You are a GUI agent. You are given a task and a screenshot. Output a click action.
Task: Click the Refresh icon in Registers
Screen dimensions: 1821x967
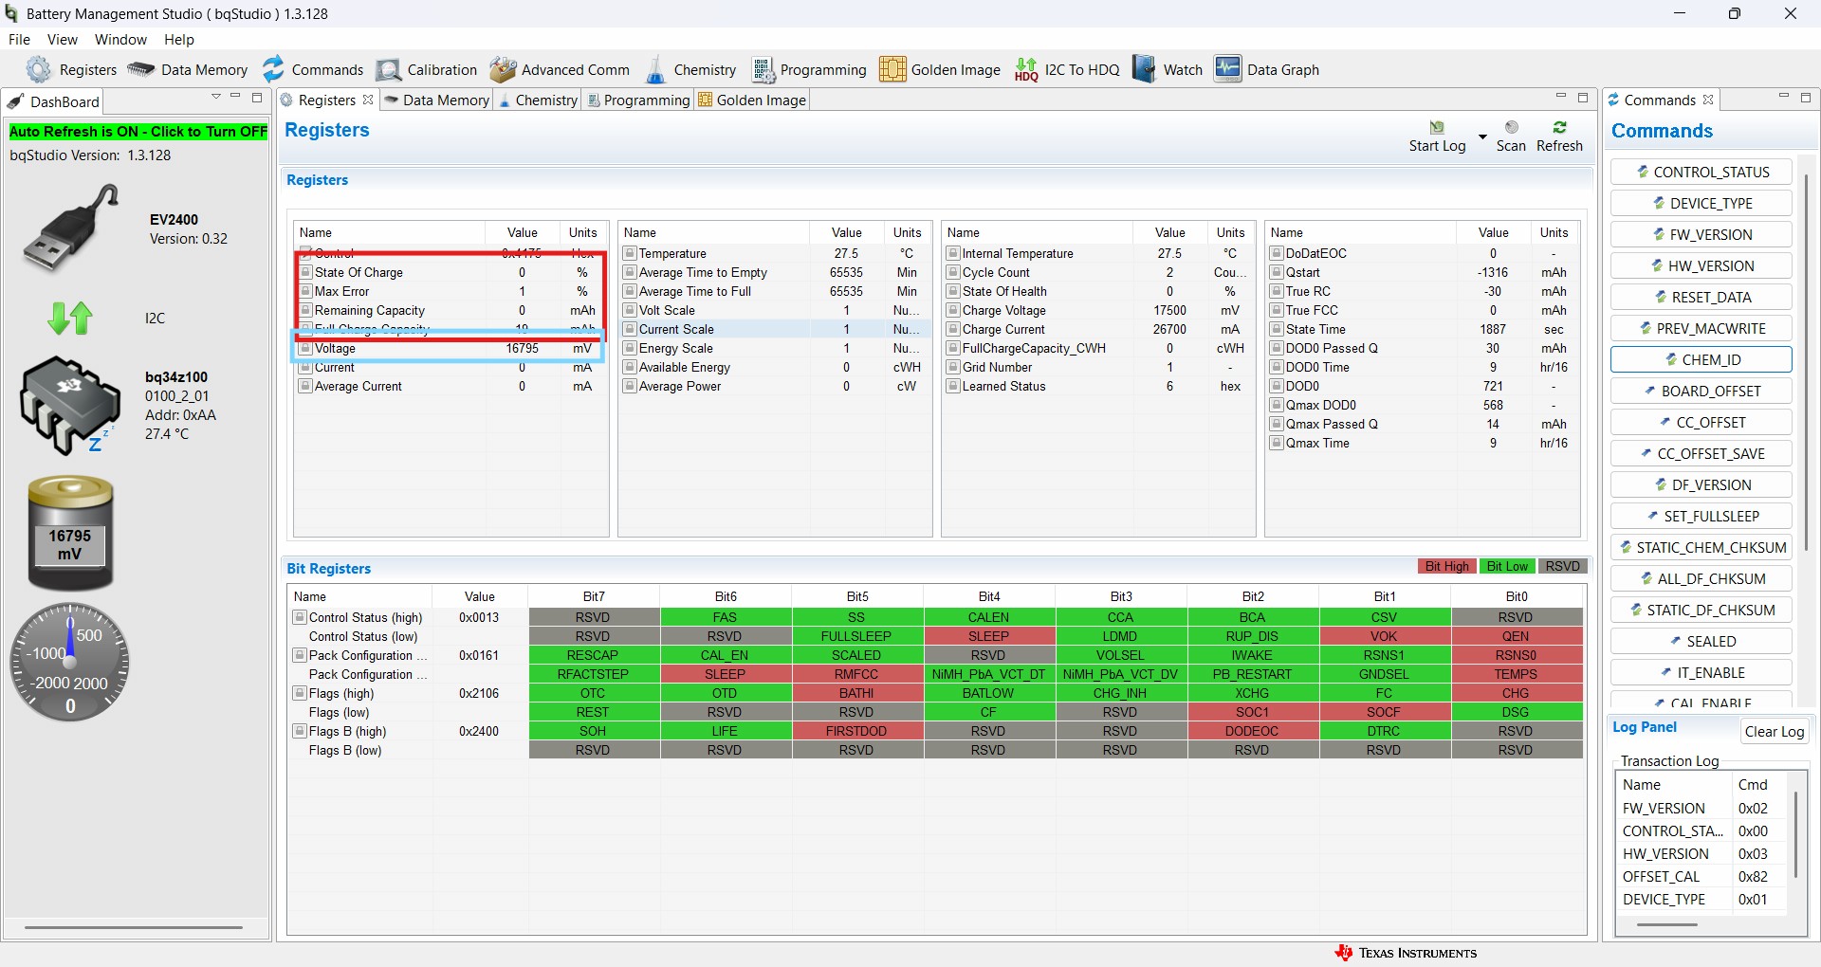(1560, 127)
